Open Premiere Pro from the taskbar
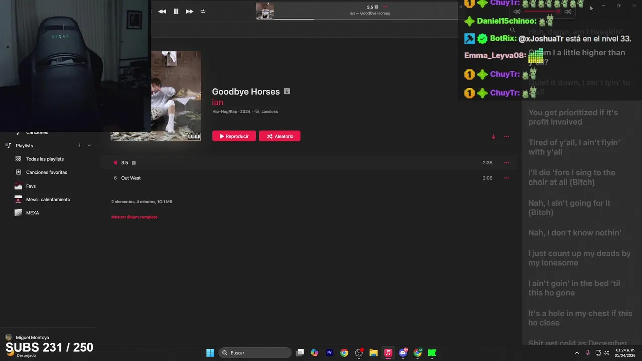 click(x=329, y=353)
